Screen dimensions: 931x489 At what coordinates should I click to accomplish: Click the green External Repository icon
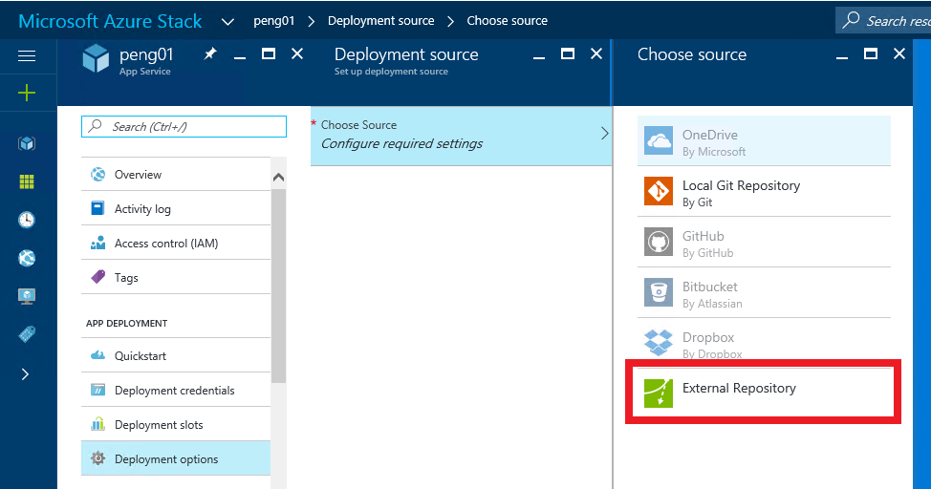pyautogui.click(x=659, y=393)
